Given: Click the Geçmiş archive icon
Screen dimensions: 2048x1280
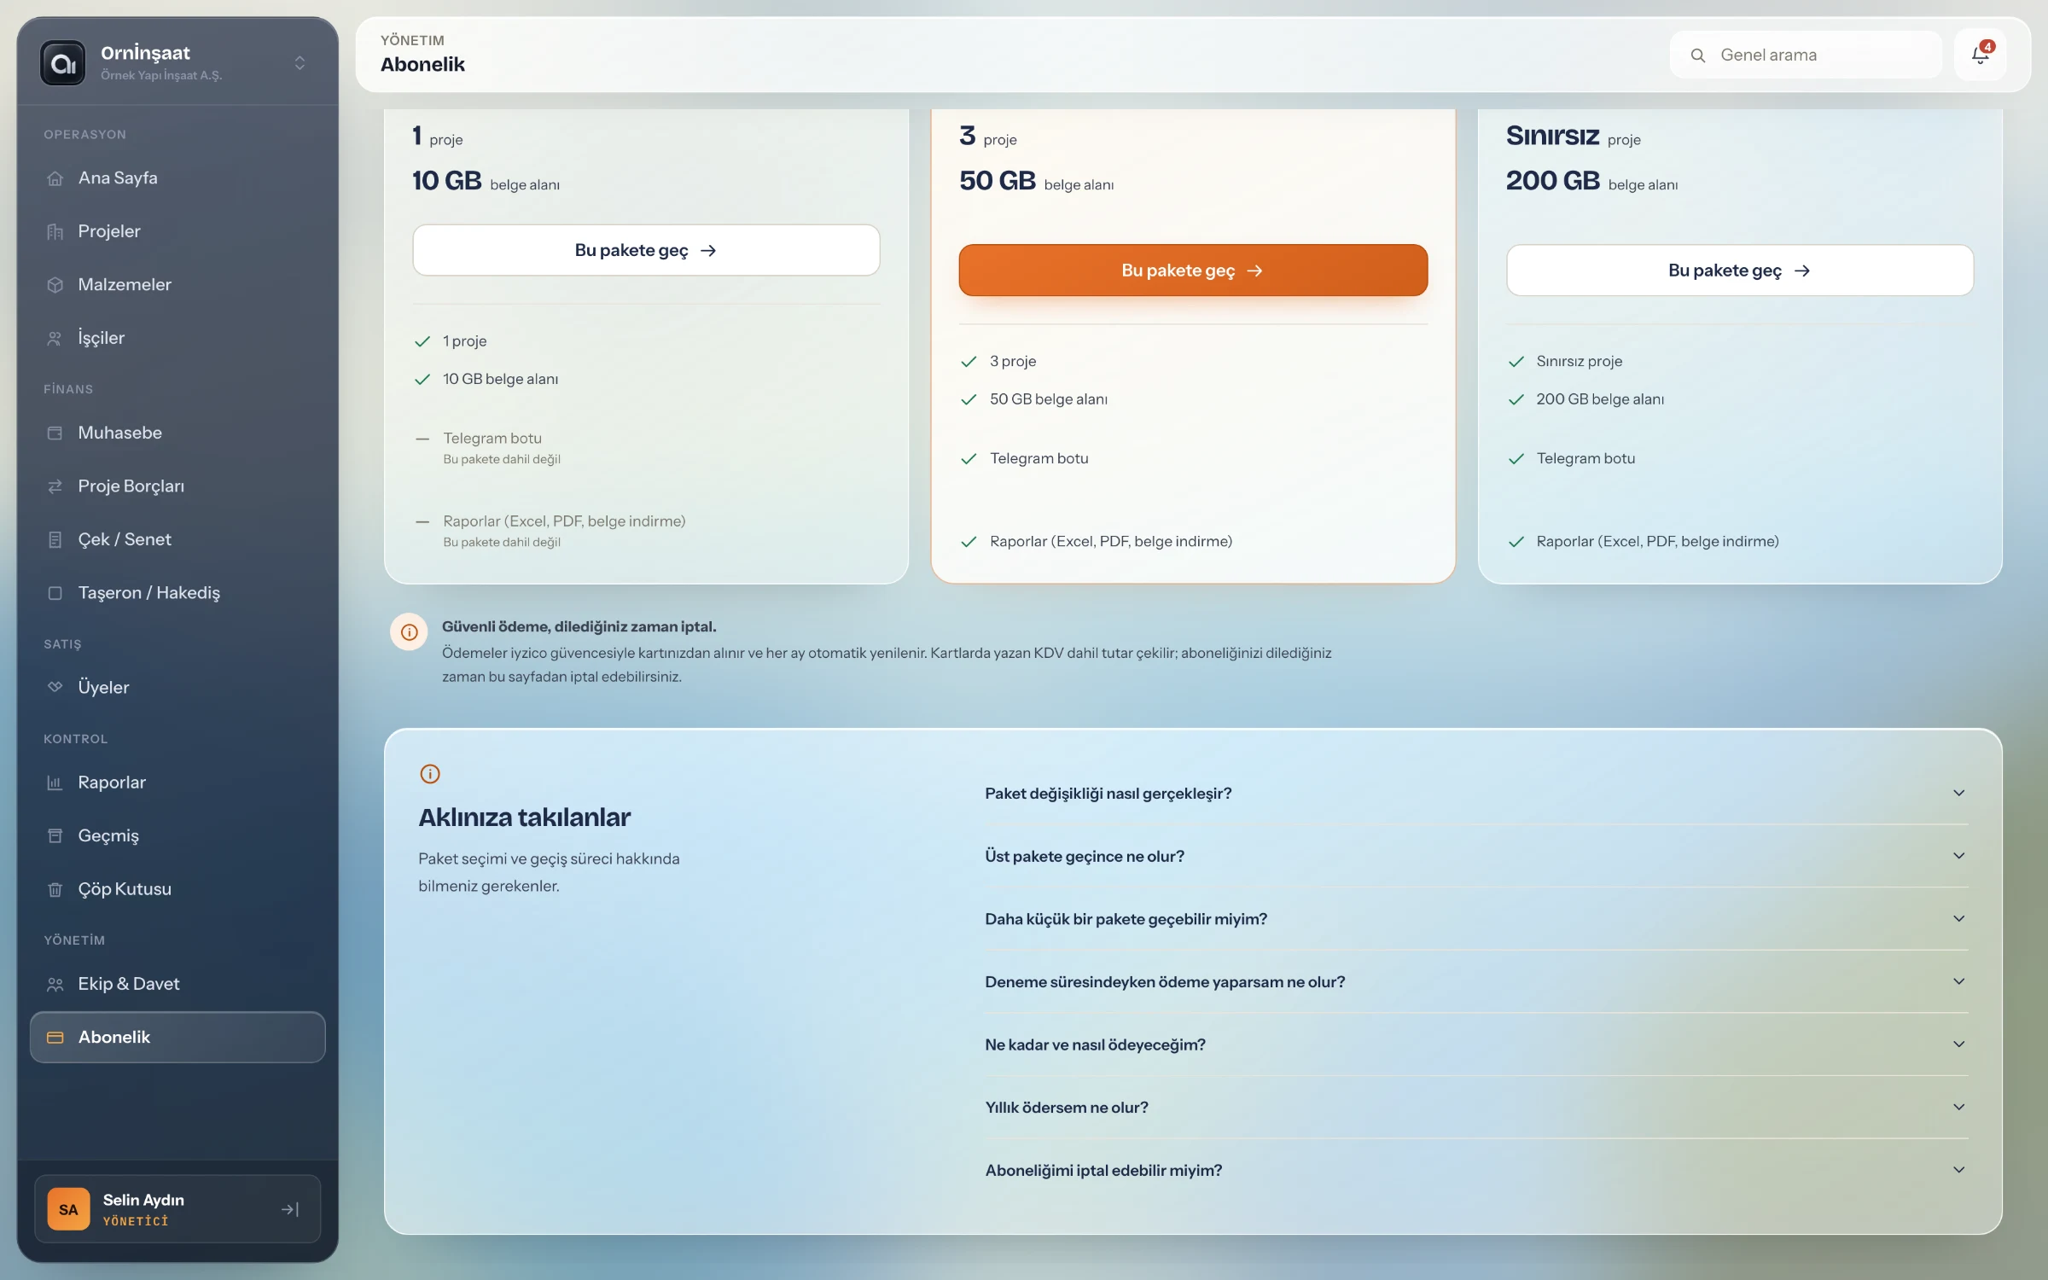Looking at the screenshot, I should (55, 835).
